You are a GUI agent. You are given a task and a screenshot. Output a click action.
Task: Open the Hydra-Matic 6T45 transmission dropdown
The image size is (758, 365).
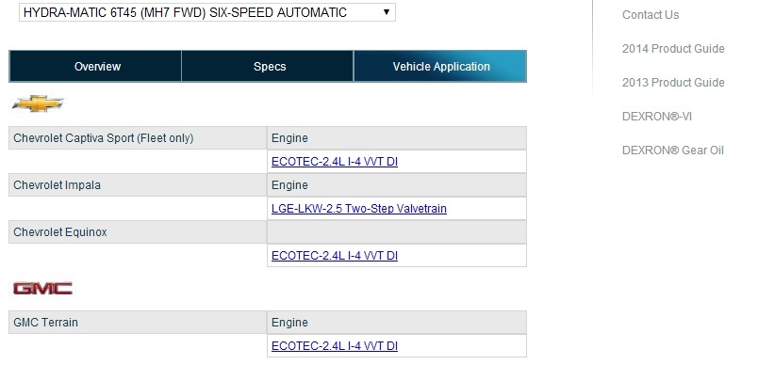pyautogui.click(x=206, y=12)
